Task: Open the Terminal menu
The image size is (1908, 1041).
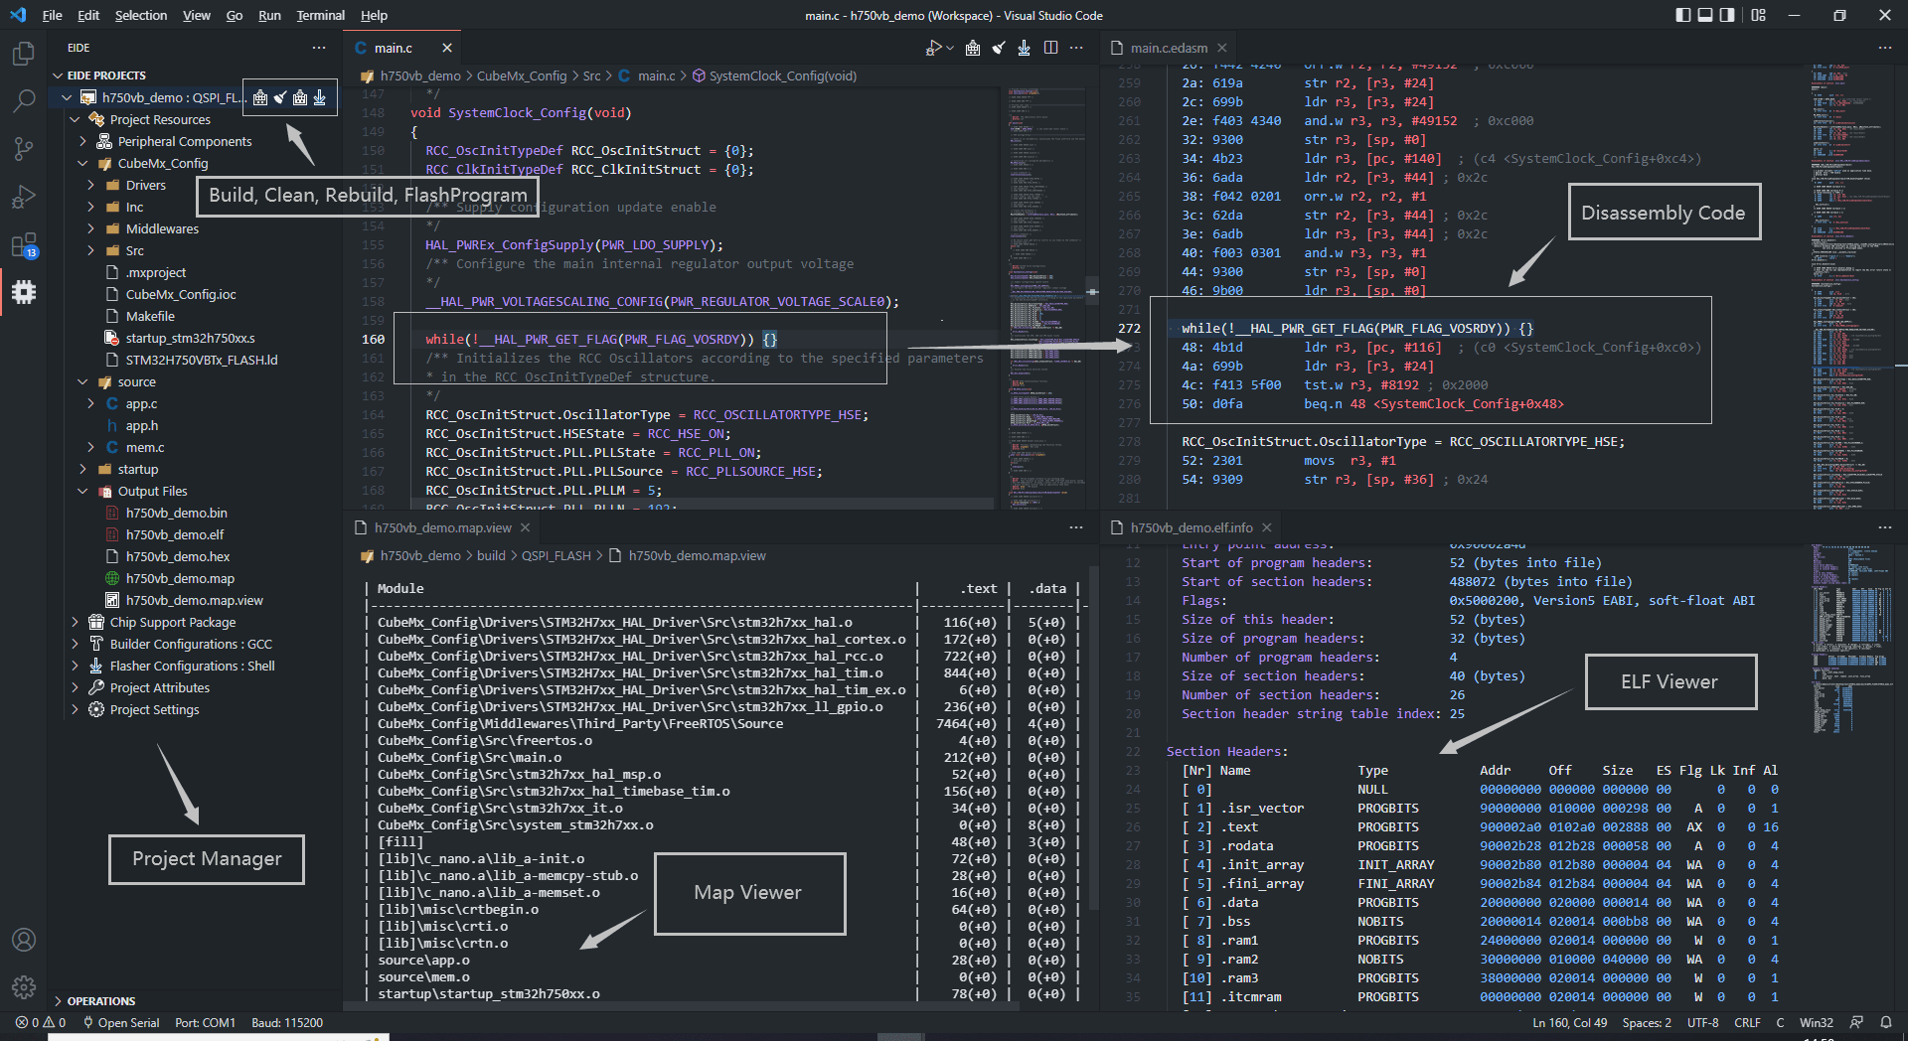Action: (320, 15)
